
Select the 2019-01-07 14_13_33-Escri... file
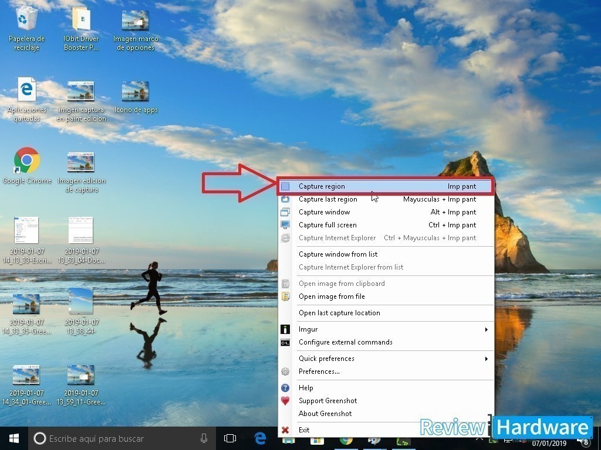click(27, 240)
